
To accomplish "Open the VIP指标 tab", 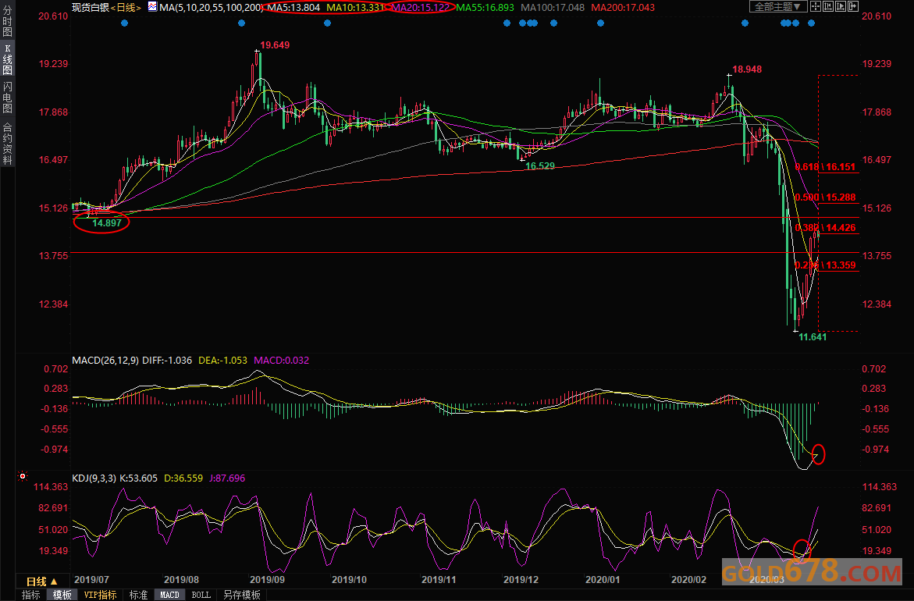I will coord(100,595).
